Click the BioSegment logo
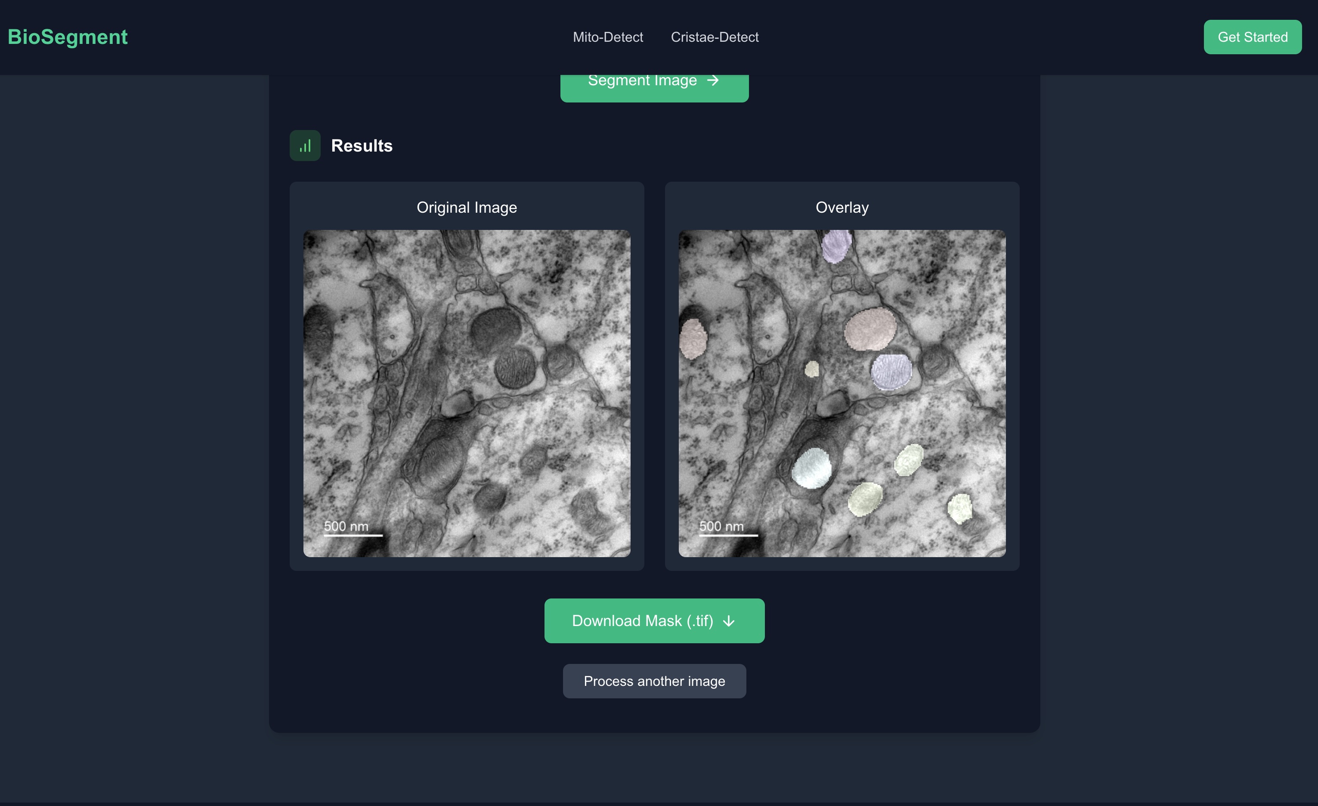The width and height of the screenshot is (1318, 806). (68, 37)
